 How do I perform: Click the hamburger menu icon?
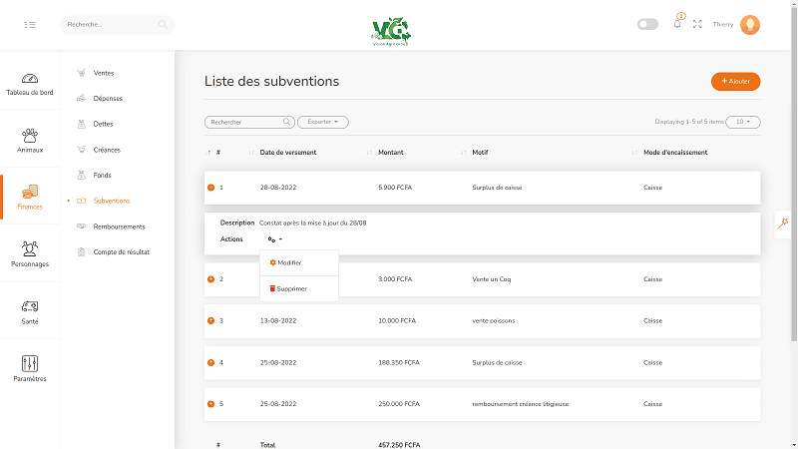coord(30,24)
